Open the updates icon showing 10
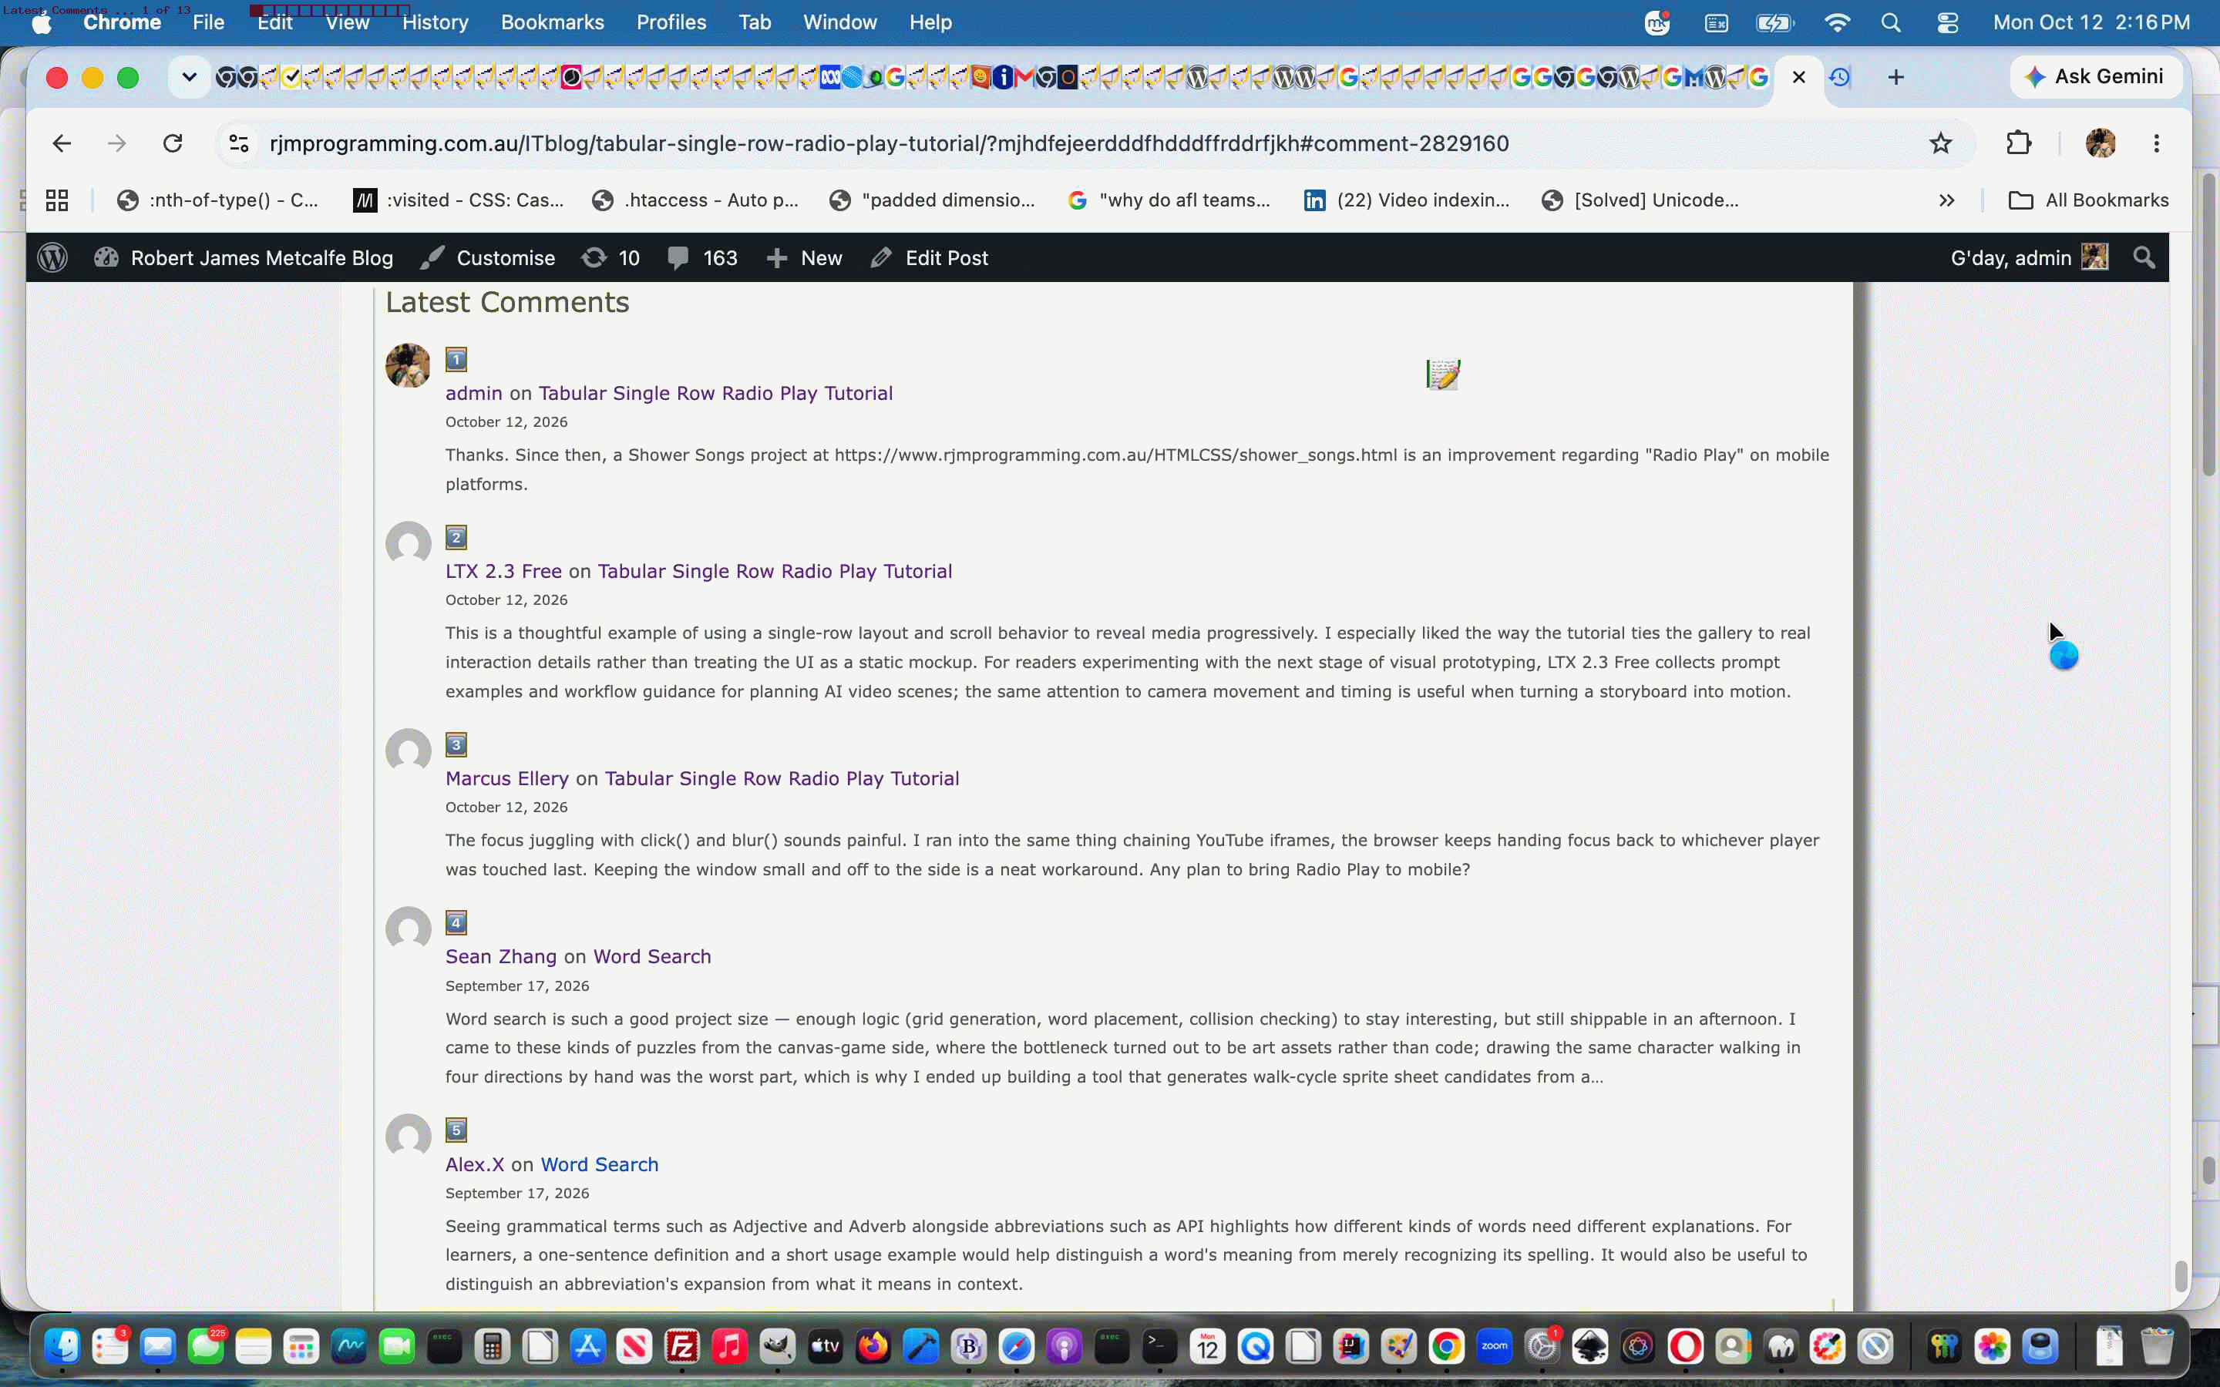 (x=610, y=258)
